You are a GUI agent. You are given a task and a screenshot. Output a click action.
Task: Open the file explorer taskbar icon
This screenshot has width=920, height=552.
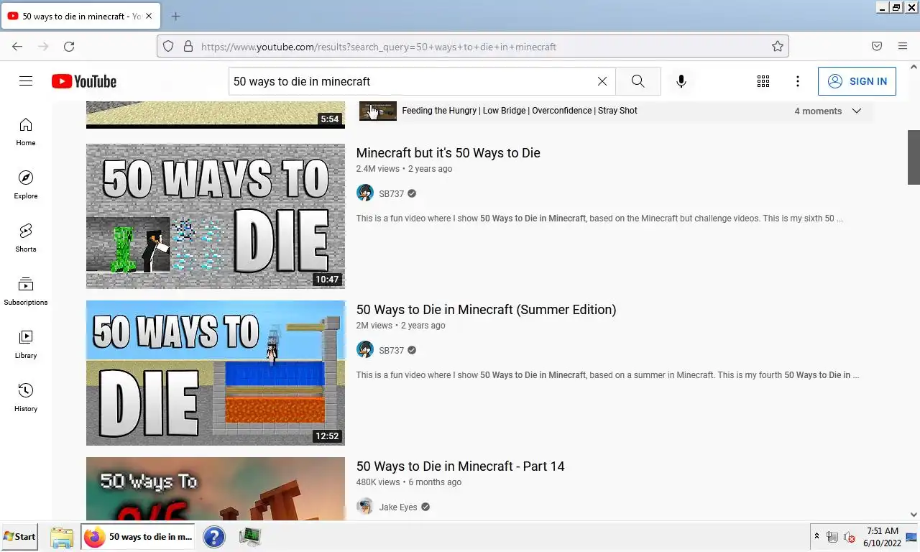62,537
